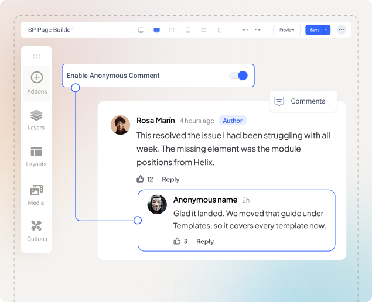Click the Author badge

click(x=233, y=121)
